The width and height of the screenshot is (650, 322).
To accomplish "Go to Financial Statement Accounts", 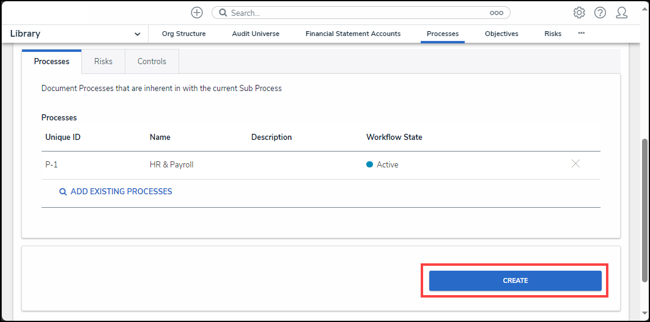I will point(353,34).
